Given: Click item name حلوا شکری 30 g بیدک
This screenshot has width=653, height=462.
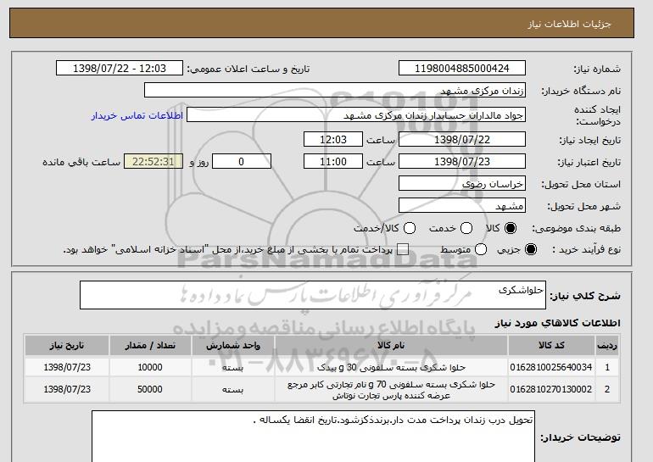Looking at the screenshot, I should [x=391, y=368].
